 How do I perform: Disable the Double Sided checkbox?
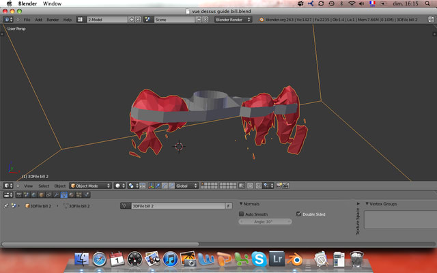(x=299, y=214)
